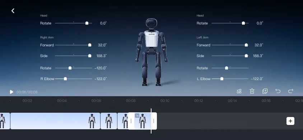Image resolution: width=303 pixels, height=140 pixels.
Task: Click the R Elbow label
Action: pos(47,79)
